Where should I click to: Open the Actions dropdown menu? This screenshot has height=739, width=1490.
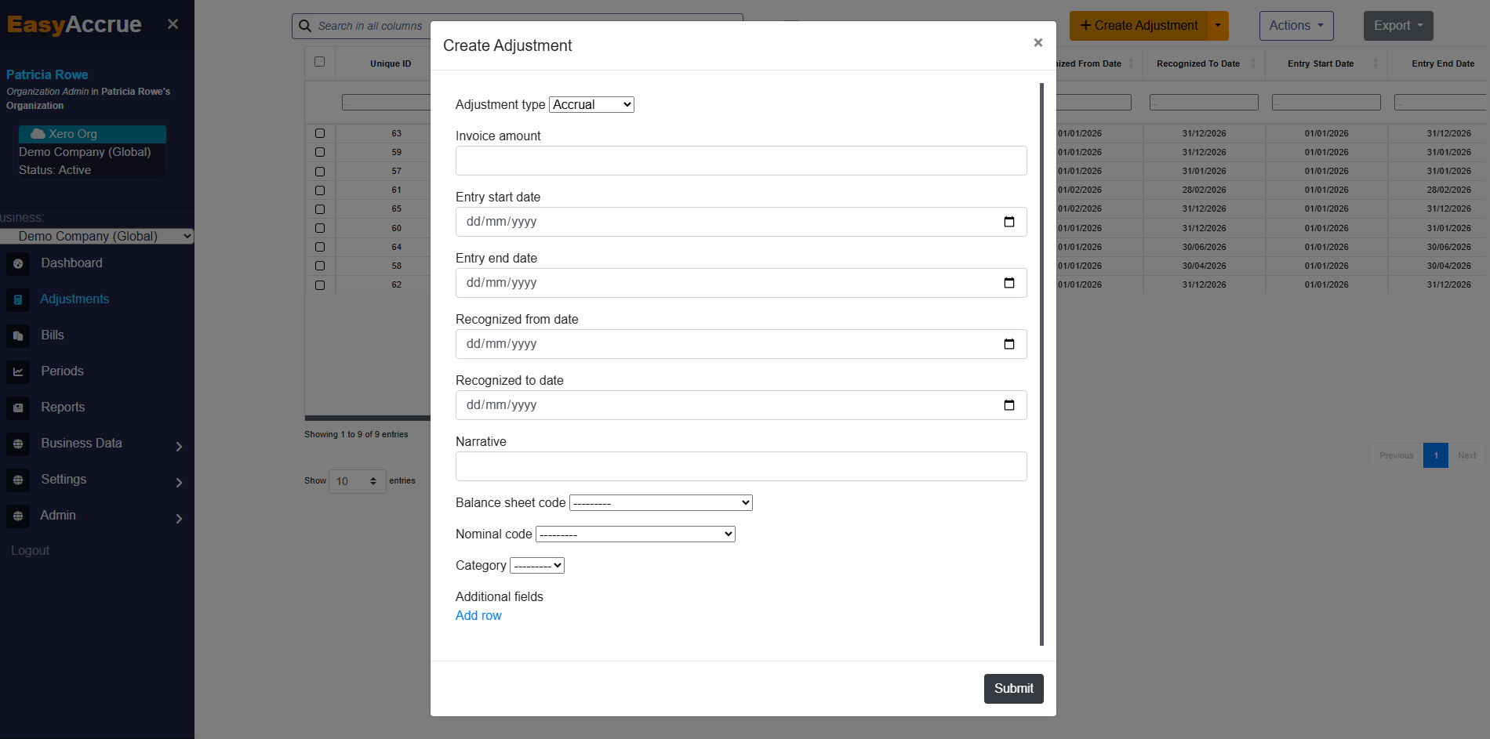point(1296,26)
